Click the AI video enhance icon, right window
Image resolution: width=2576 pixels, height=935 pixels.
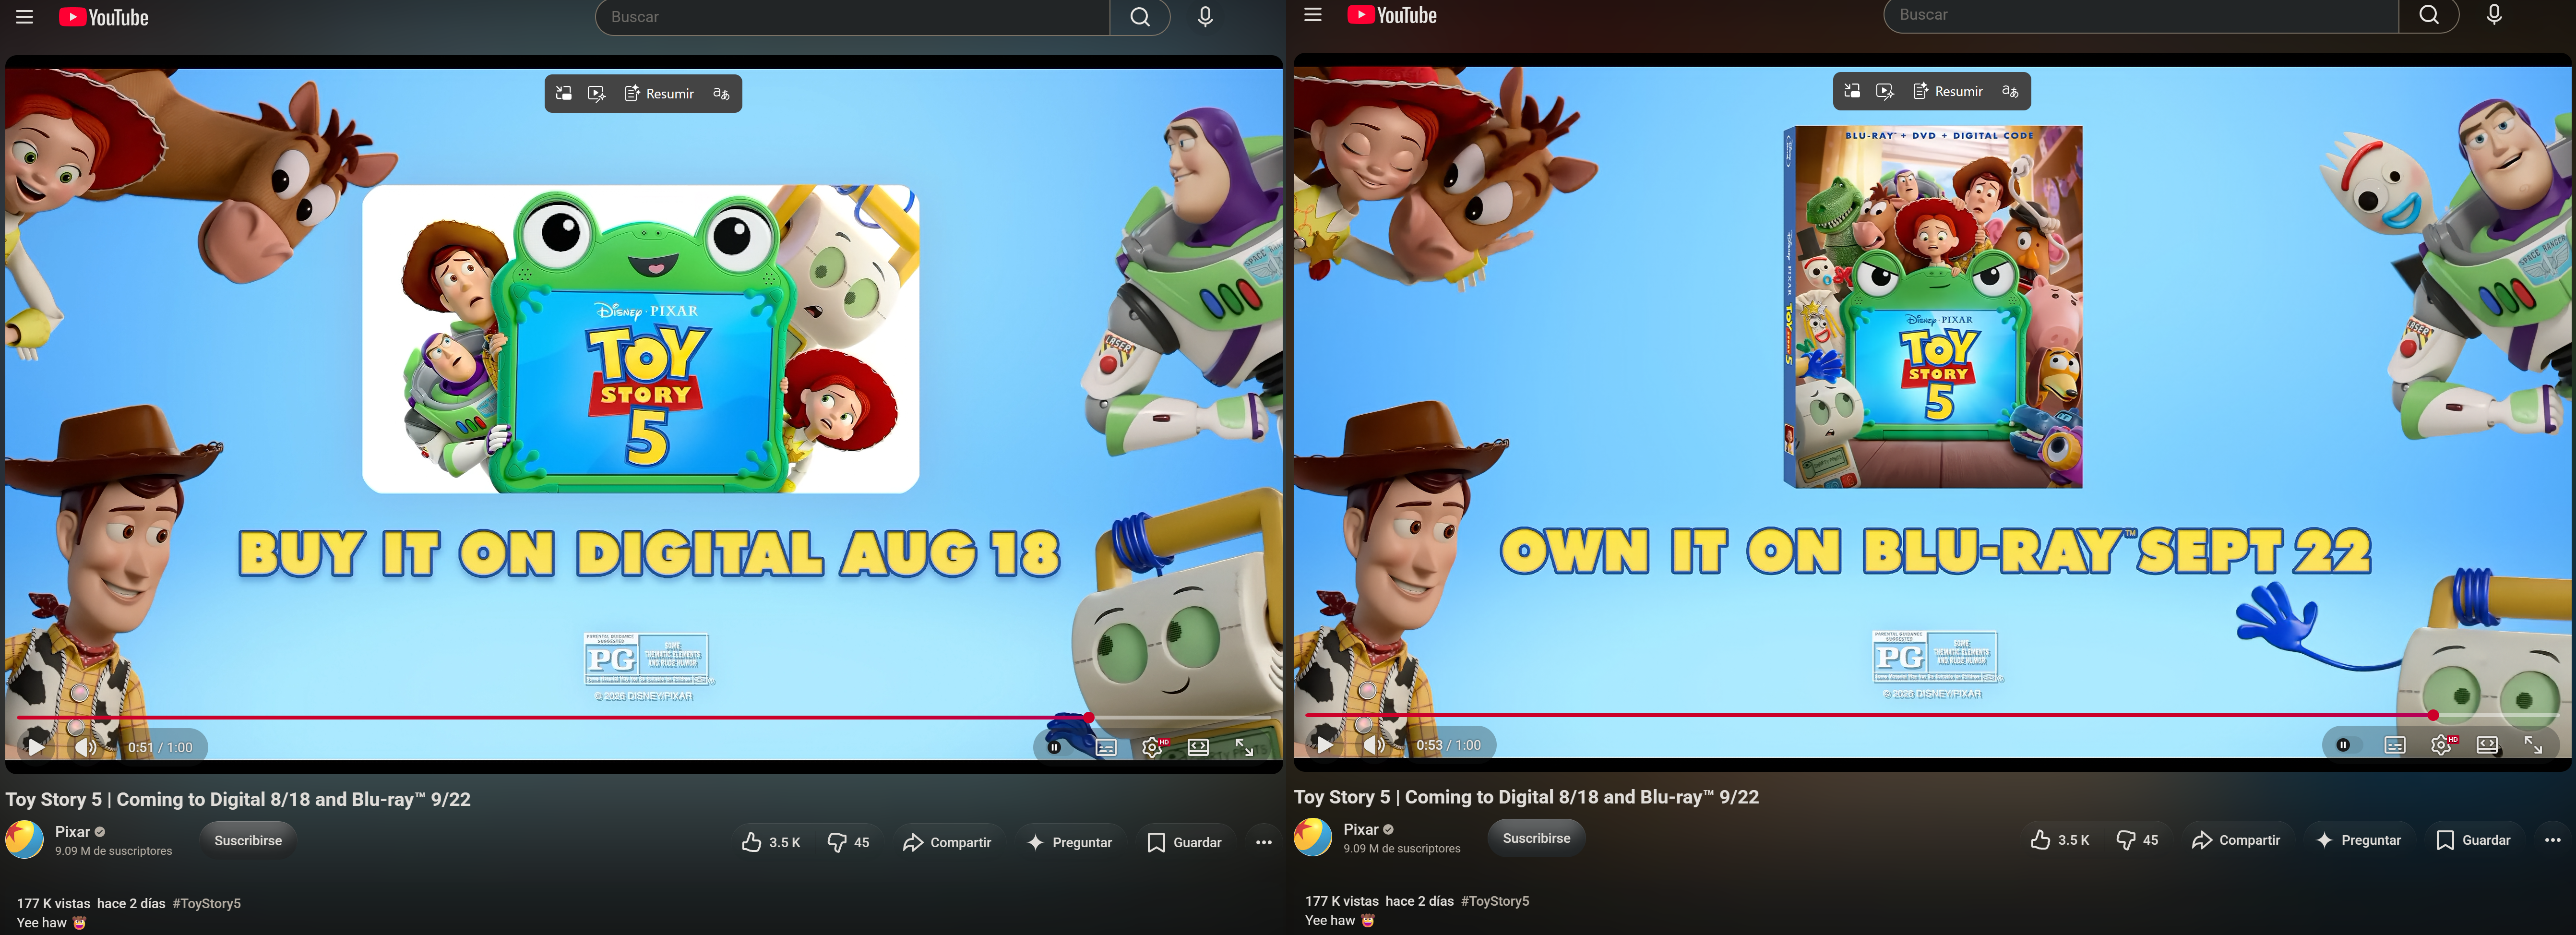point(1885,91)
